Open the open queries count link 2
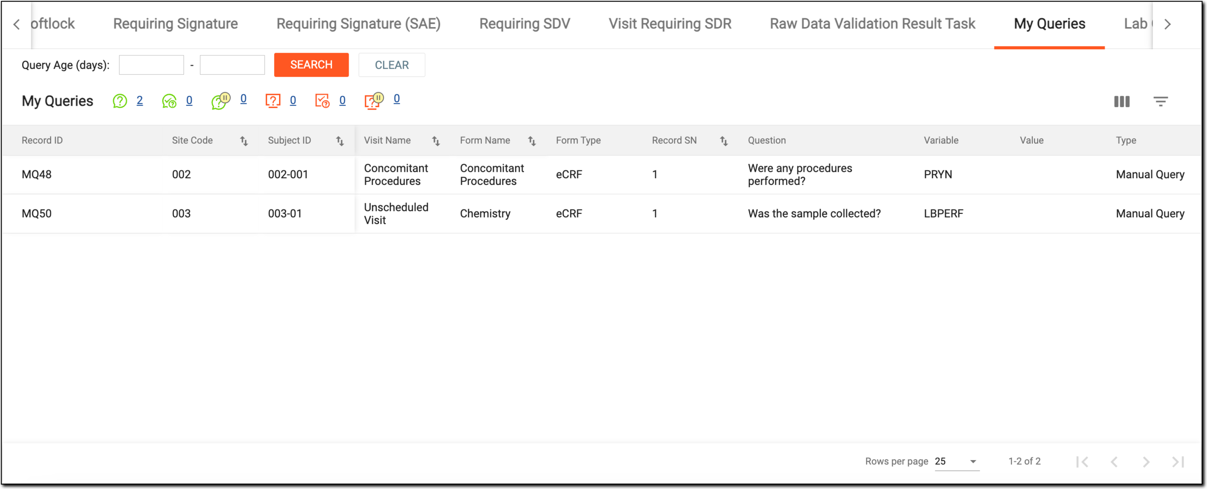Viewport: 1207px width, 489px height. [140, 100]
